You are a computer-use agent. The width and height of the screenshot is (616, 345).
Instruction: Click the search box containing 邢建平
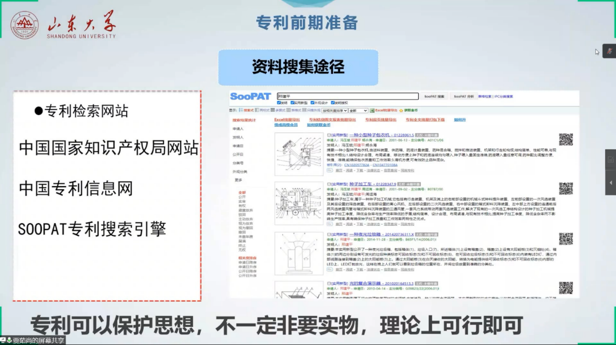347,97
